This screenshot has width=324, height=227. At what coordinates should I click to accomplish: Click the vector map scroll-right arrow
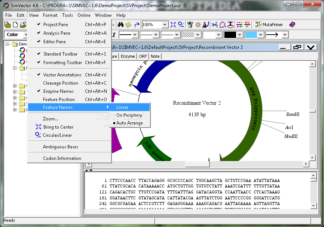click(x=306, y=164)
